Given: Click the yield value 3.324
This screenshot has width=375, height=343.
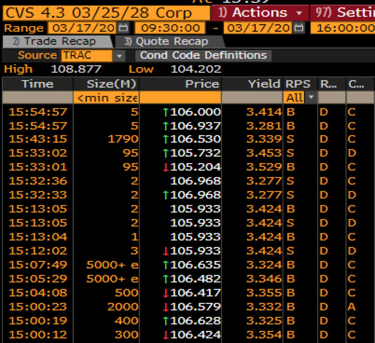Looking at the screenshot, I should point(264,265).
